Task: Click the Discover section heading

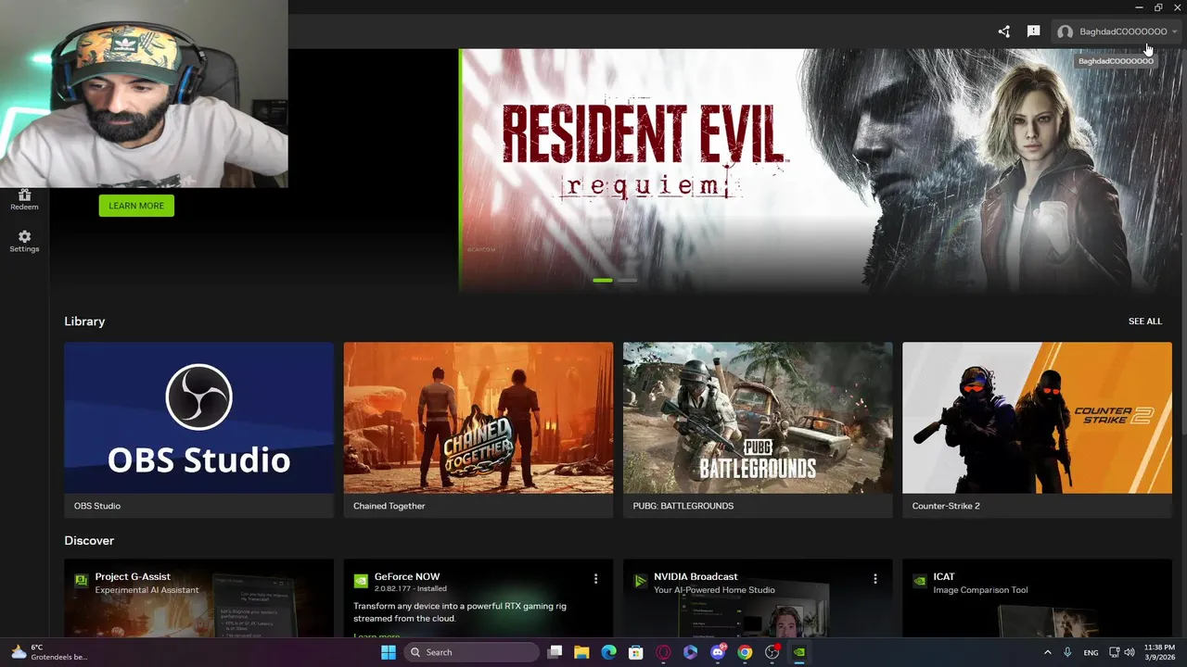Action: (89, 540)
